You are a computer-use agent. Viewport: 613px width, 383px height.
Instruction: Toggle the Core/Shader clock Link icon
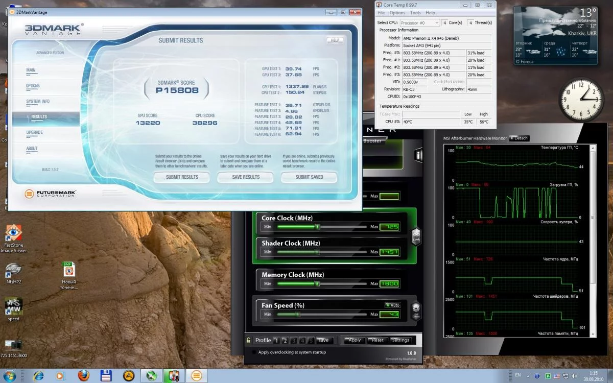[x=416, y=235]
